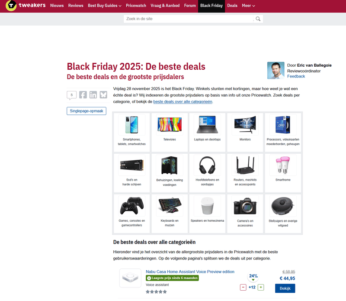Open the Smartphones, tablets, smartwatches category
This screenshot has width=346, height=301.
click(131, 130)
